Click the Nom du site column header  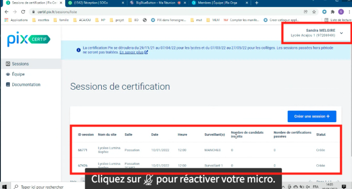tap(107, 135)
